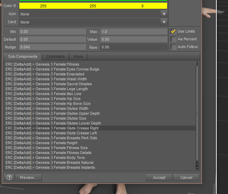Click the Value input field

click(134, 39)
